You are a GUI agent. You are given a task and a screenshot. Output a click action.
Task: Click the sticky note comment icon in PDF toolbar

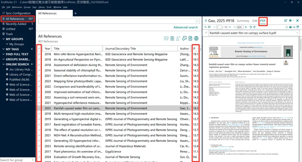[x=209, y=27]
